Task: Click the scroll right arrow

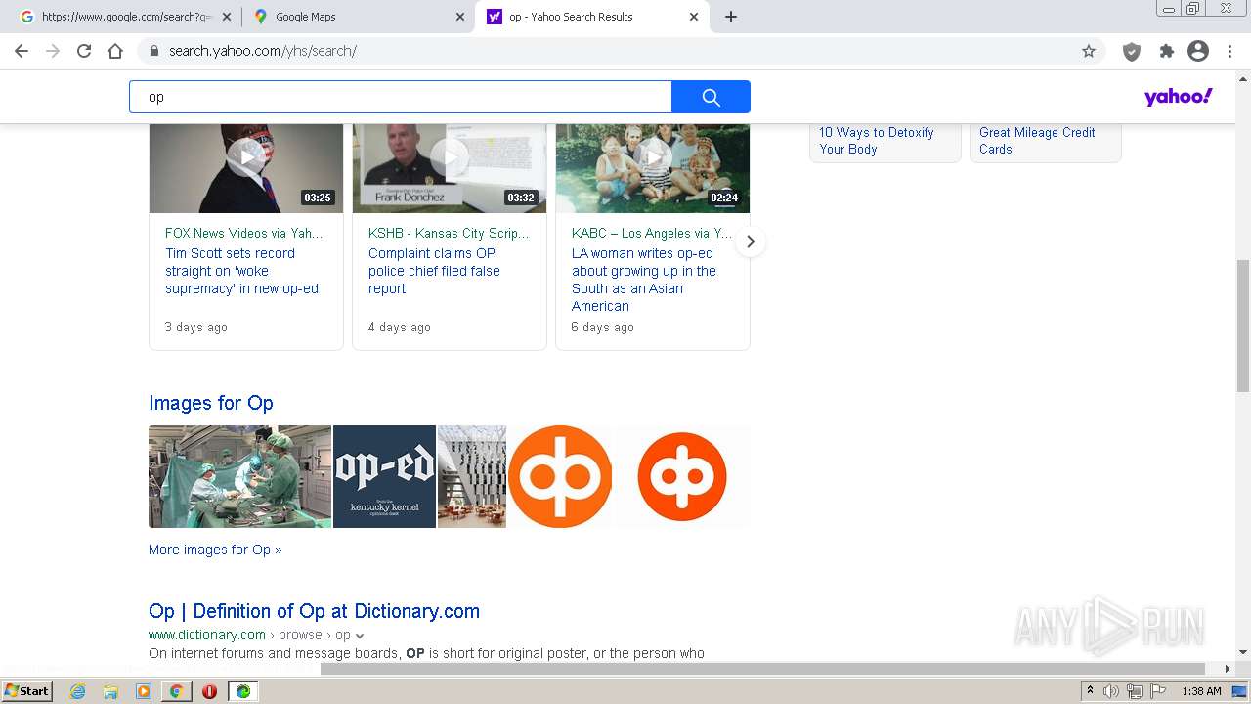Action: point(1228,669)
